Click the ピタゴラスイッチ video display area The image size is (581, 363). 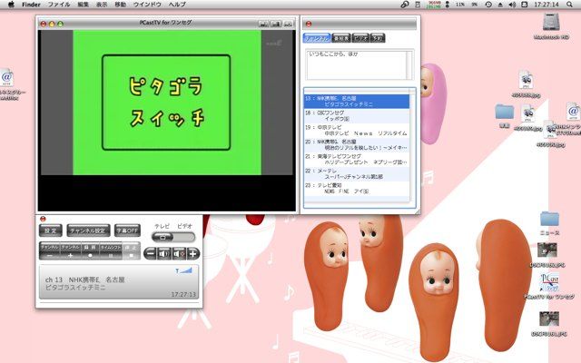click(x=167, y=103)
